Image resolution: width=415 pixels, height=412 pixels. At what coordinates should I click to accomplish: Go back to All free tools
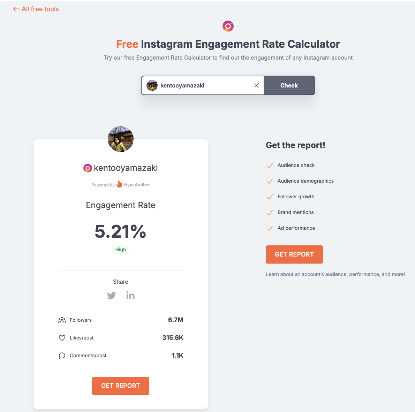tap(36, 9)
